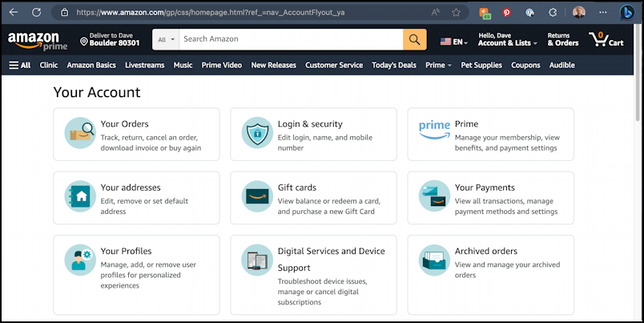Click the orange search magnifier button

point(414,39)
